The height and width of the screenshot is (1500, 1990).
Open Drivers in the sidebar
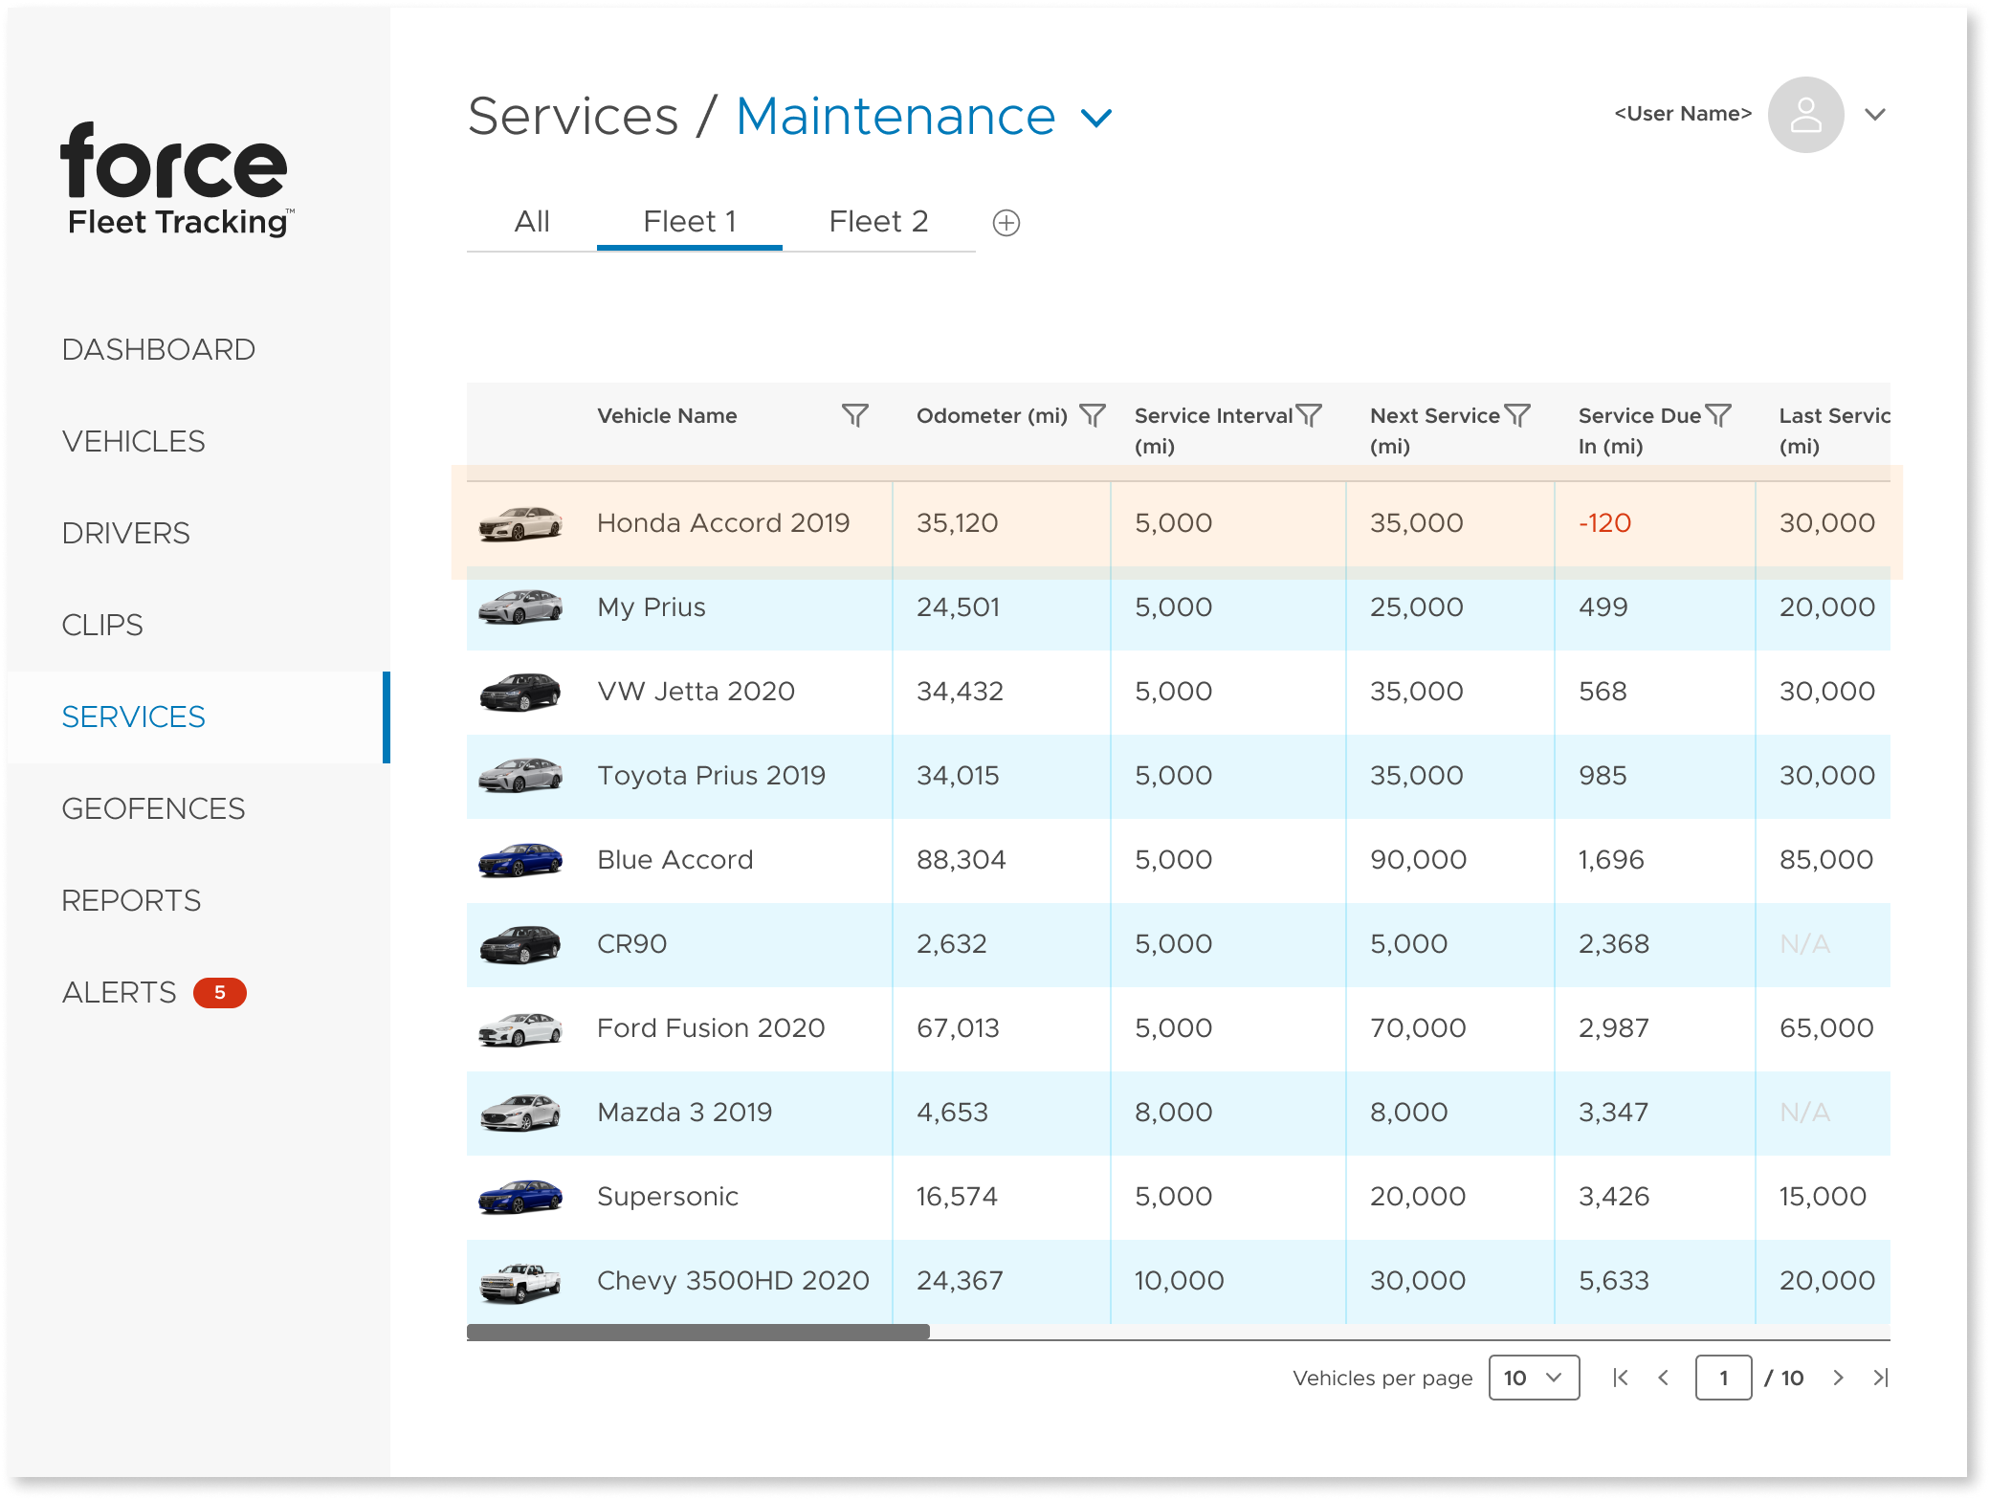[126, 533]
